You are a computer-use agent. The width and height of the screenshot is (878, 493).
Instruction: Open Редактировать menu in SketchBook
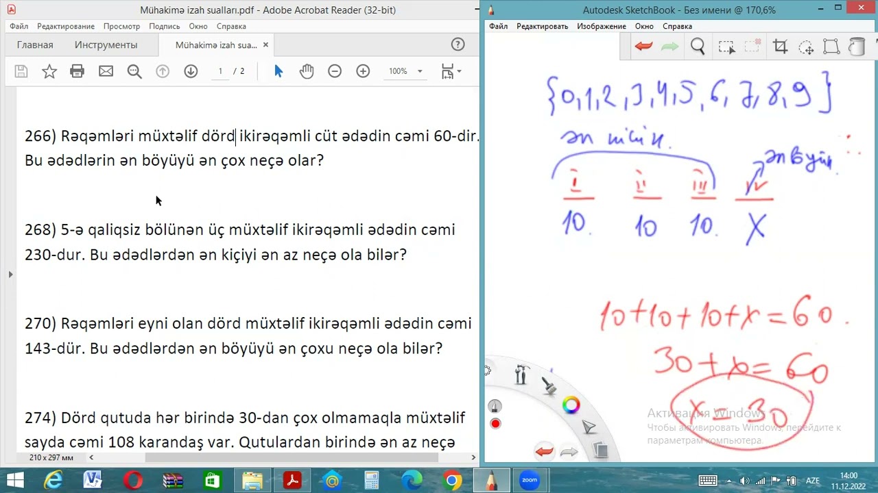(543, 26)
